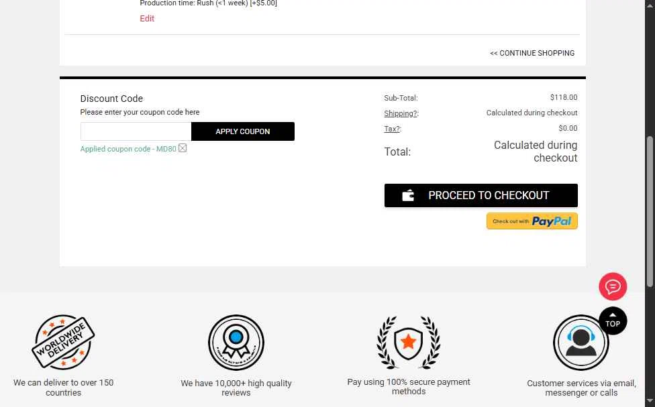Click the scrollbar down arrow
This screenshot has height=407, width=655.
coord(650,402)
